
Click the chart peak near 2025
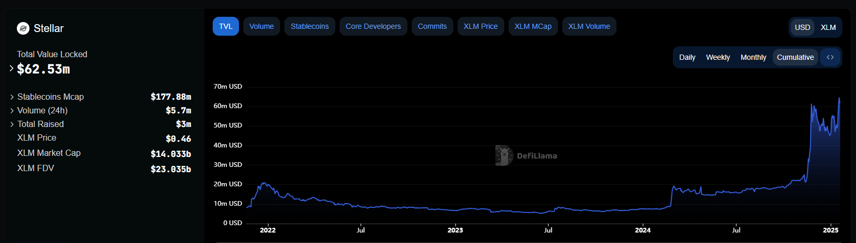(839, 98)
